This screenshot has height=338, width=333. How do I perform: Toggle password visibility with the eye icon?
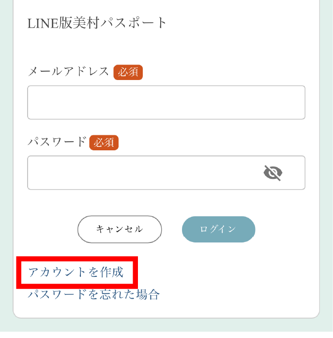pos(273,173)
